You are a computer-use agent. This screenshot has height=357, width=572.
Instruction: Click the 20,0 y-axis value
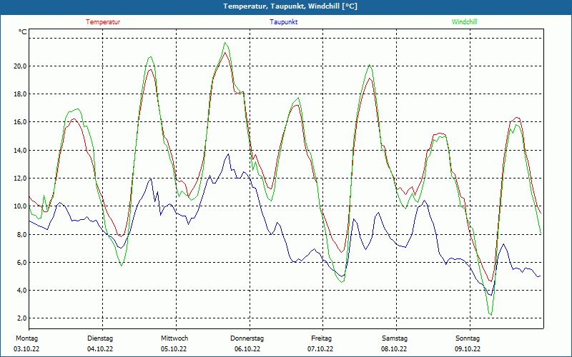[x=21, y=66]
